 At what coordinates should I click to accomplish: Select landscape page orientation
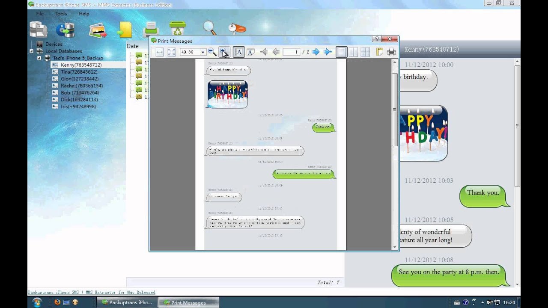(x=251, y=52)
